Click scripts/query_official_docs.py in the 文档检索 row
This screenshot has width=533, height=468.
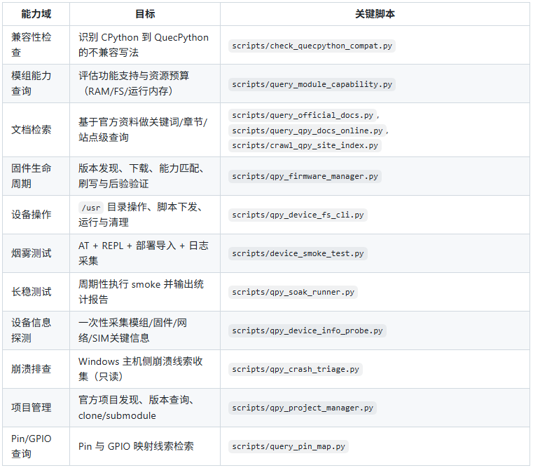[x=303, y=115]
